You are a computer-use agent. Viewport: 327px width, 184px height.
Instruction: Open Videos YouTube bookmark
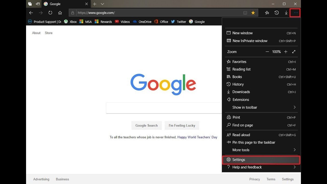pyautogui.click(x=122, y=22)
